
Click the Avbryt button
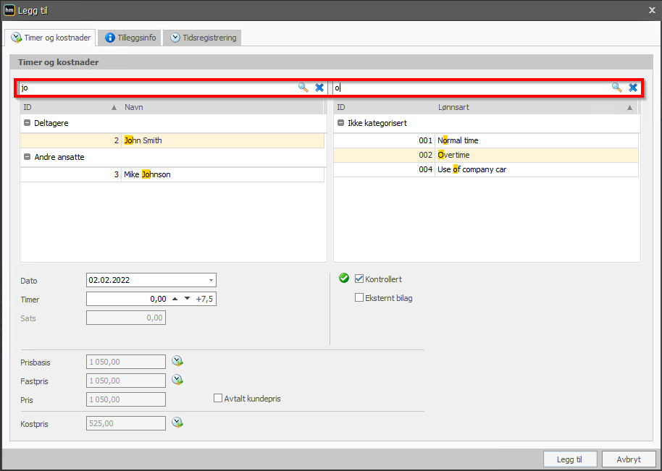click(x=629, y=459)
